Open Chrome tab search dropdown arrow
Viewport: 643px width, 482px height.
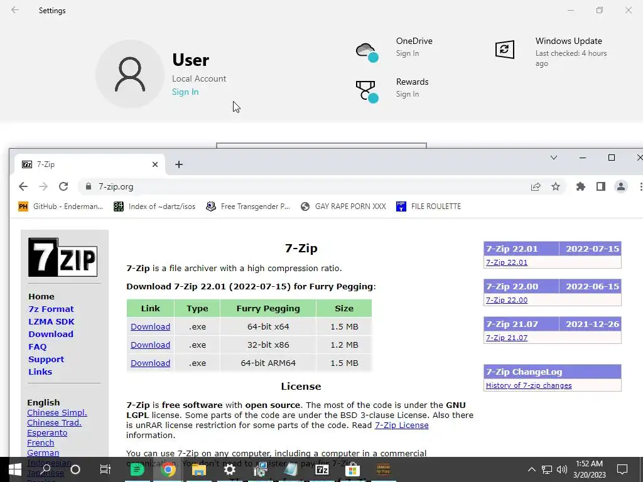pyautogui.click(x=554, y=158)
